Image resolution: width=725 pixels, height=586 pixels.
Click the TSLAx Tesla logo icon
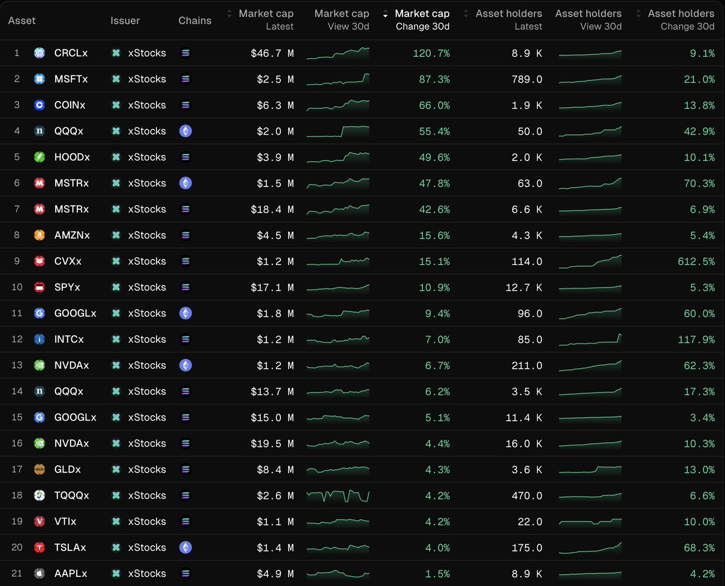coord(39,547)
